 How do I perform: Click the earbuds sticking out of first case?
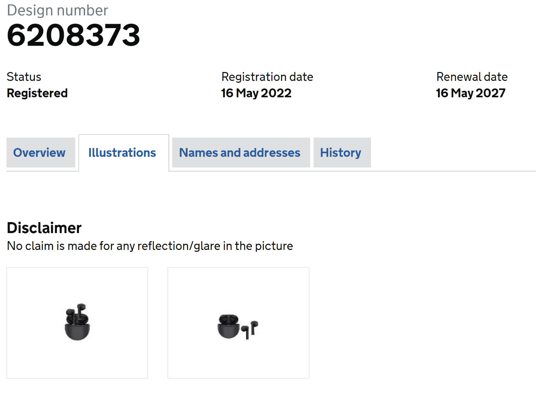tap(77, 314)
